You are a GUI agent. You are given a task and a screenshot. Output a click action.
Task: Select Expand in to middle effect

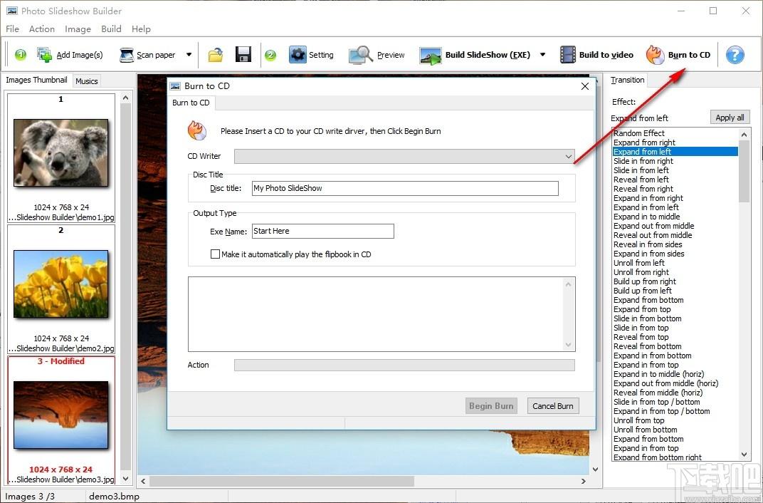click(647, 216)
